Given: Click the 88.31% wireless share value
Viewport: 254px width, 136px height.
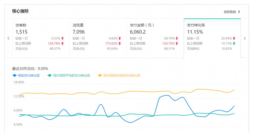Looking at the screenshot, I should click(x=169, y=48).
